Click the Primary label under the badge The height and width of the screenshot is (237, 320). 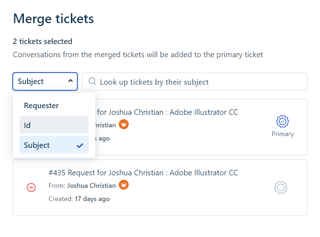point(283,134)
